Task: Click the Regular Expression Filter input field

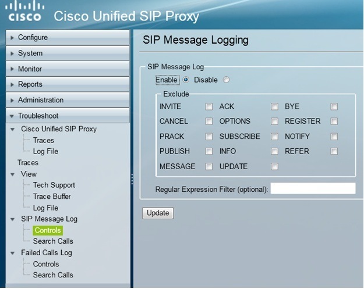Action: tap(313, 188)
